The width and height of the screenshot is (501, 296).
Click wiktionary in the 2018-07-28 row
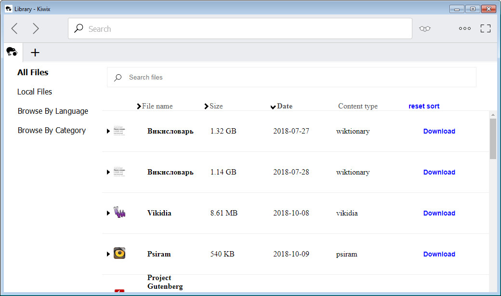[353, 172]
